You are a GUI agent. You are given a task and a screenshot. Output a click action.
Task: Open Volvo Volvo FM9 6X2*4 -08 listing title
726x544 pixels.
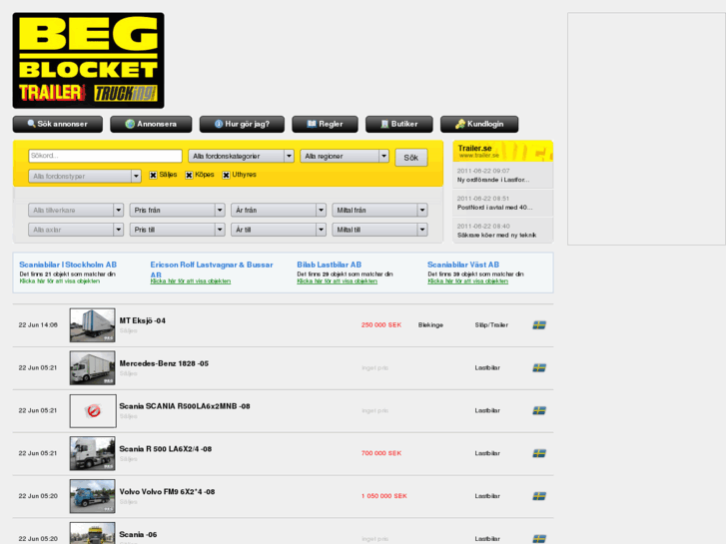167,492
